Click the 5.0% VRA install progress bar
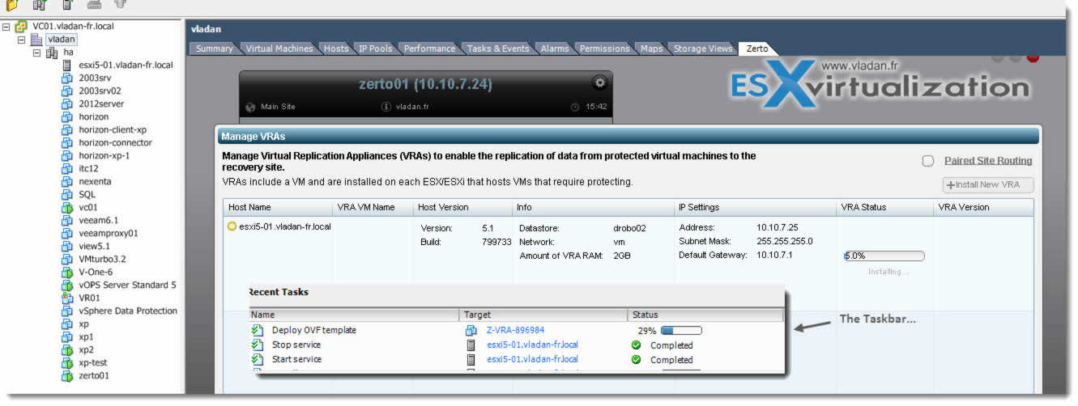The height and width of the screenshot is (406, 1078). point(884,256)
